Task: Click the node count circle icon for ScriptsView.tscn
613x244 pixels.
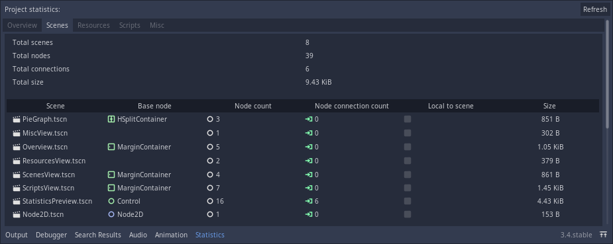Action: (x=210, y=188)
